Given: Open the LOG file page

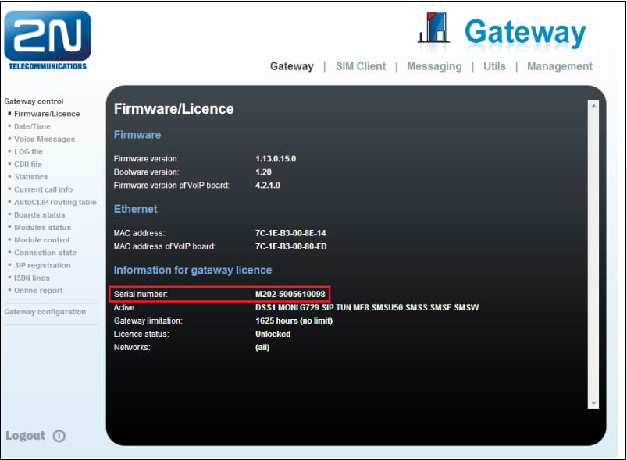Looking at the screenshot, I should pyautogui.click(x=28, y=152).
